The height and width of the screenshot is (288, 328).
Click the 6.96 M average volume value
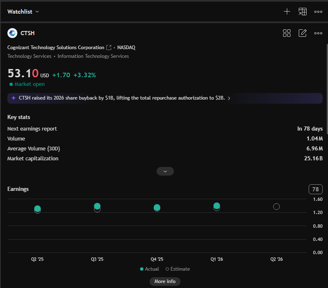coord(314,148)
